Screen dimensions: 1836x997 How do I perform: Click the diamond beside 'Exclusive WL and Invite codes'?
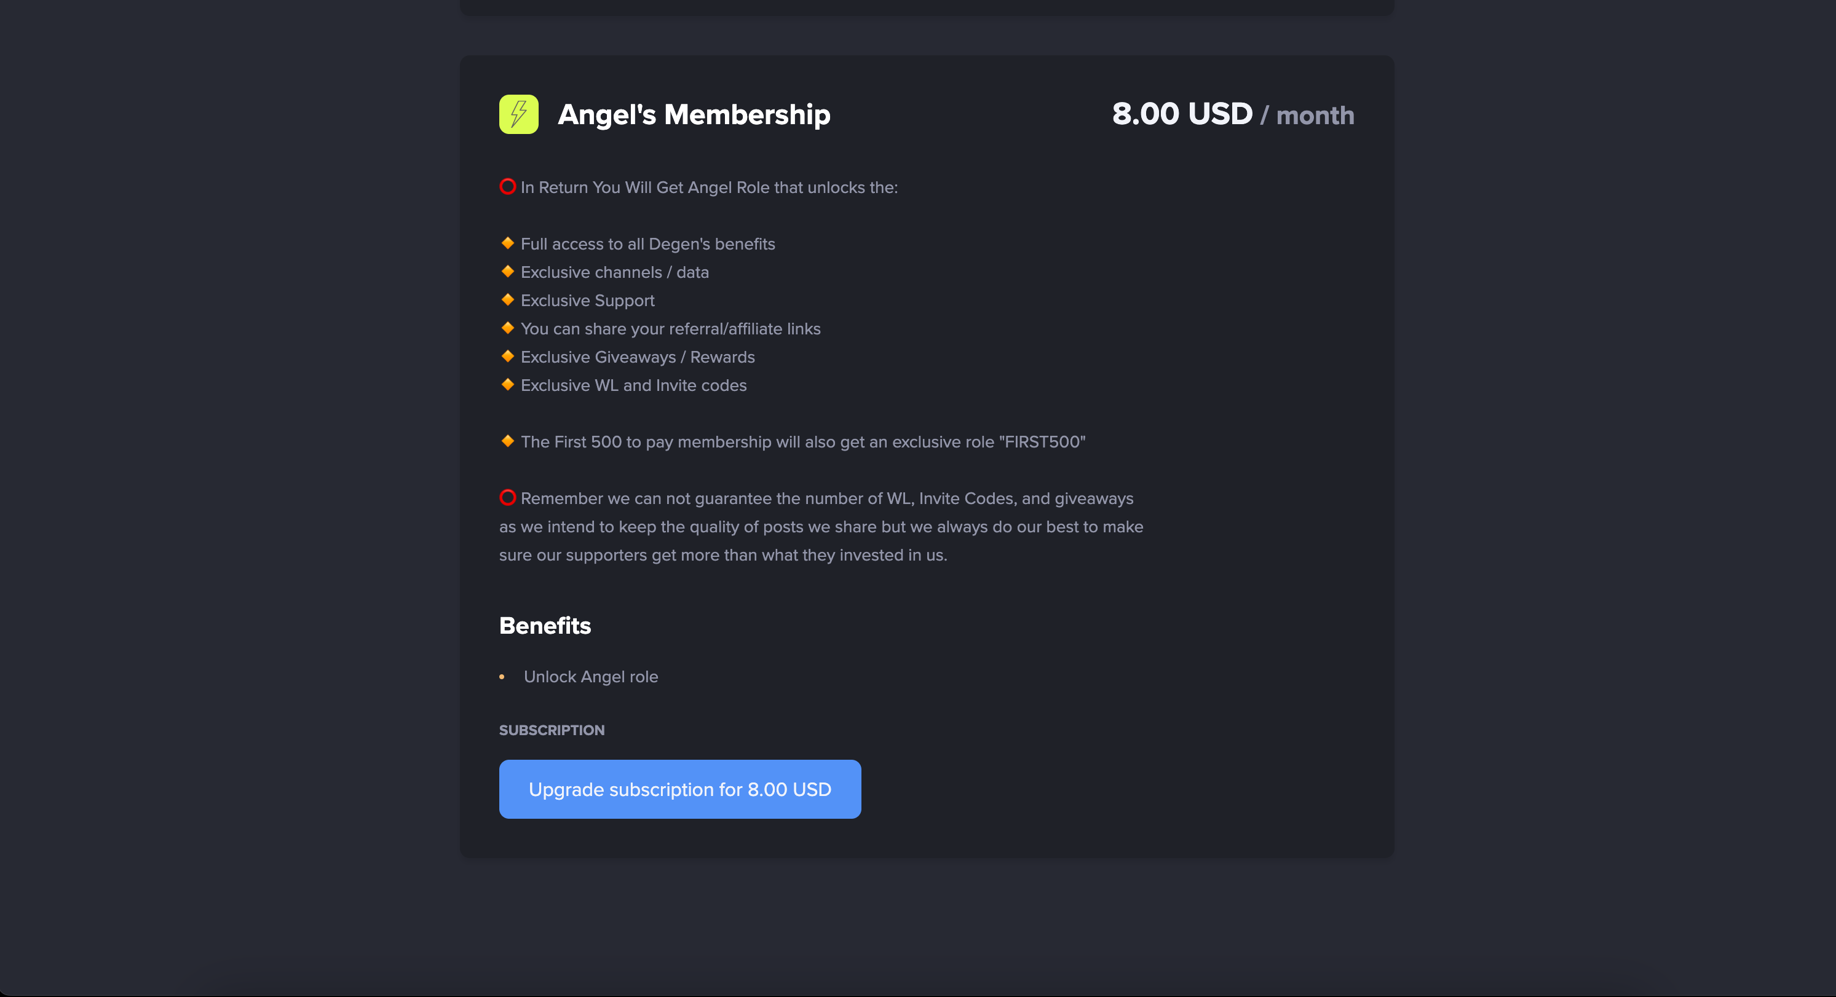pyautogui.click(x=507, y=384)
